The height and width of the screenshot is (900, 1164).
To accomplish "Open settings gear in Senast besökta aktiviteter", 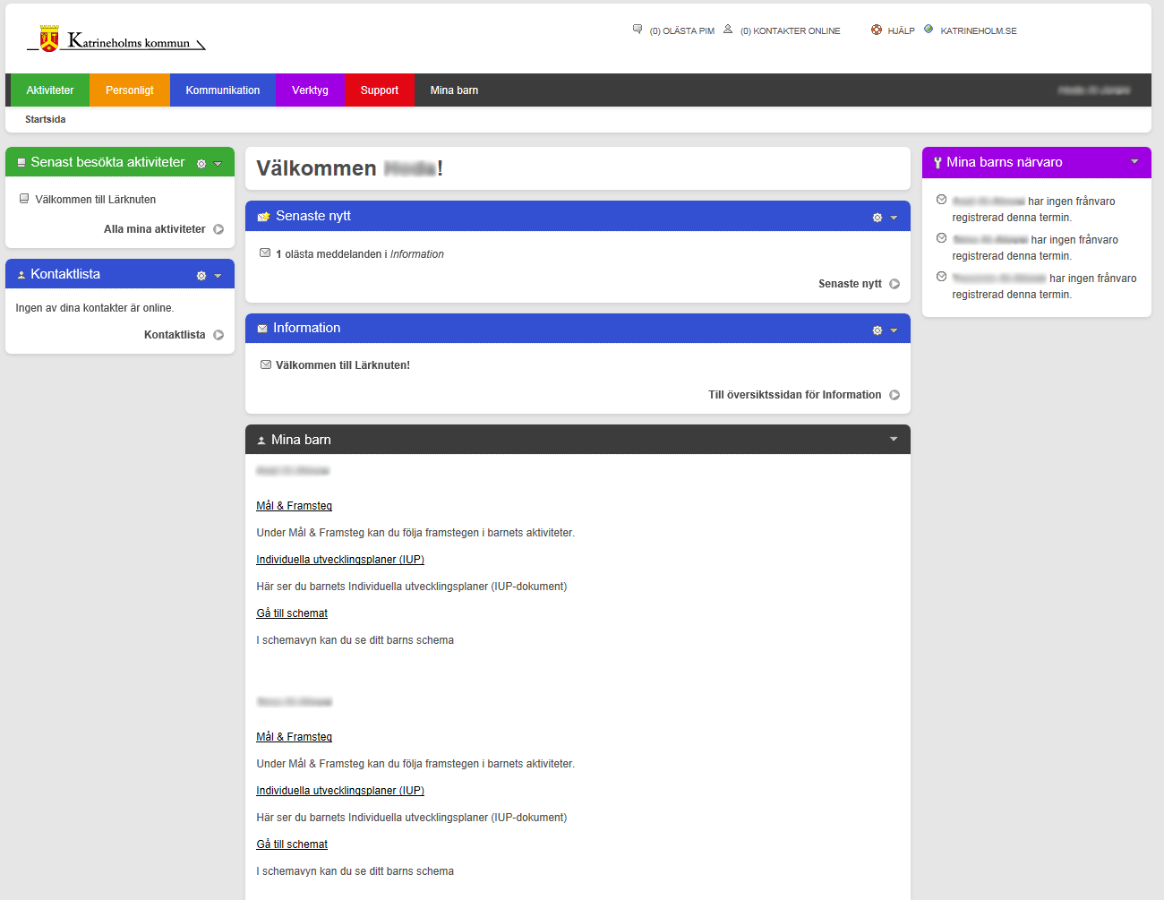I will tap(201, 164).
